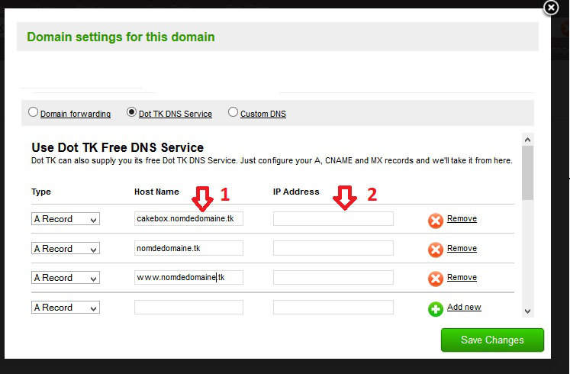Open record type dropdown for cakebox.nomdedomaine.tk row

pos(66,219)
